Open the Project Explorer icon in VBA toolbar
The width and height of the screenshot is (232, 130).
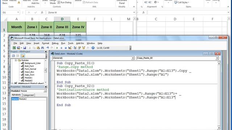coord(75,48)
